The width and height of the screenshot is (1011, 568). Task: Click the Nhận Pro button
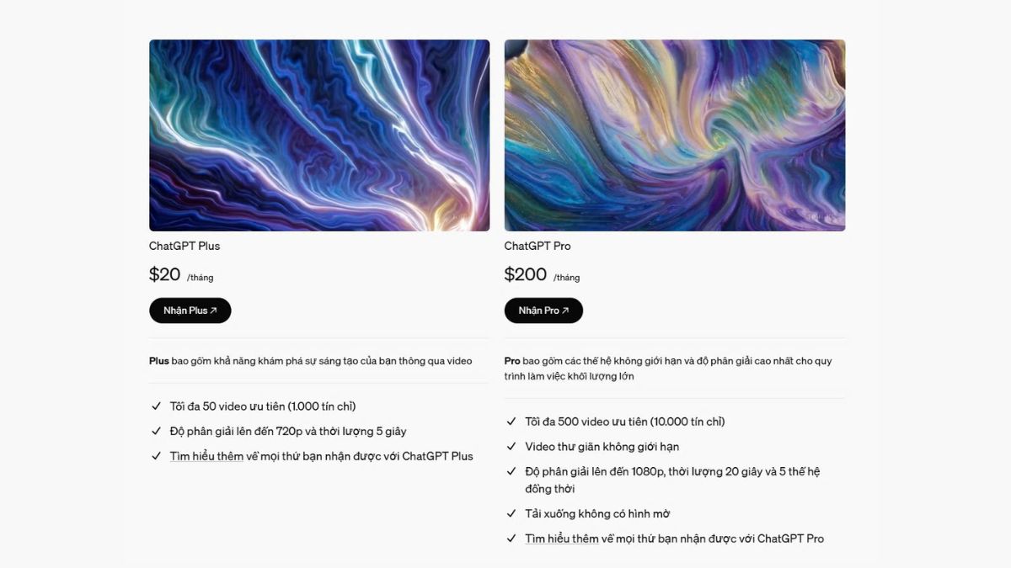tap(543, 311)
